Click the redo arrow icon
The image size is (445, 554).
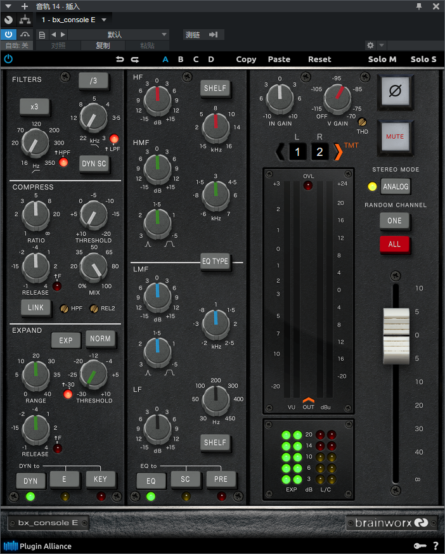(x=135, y=60)
